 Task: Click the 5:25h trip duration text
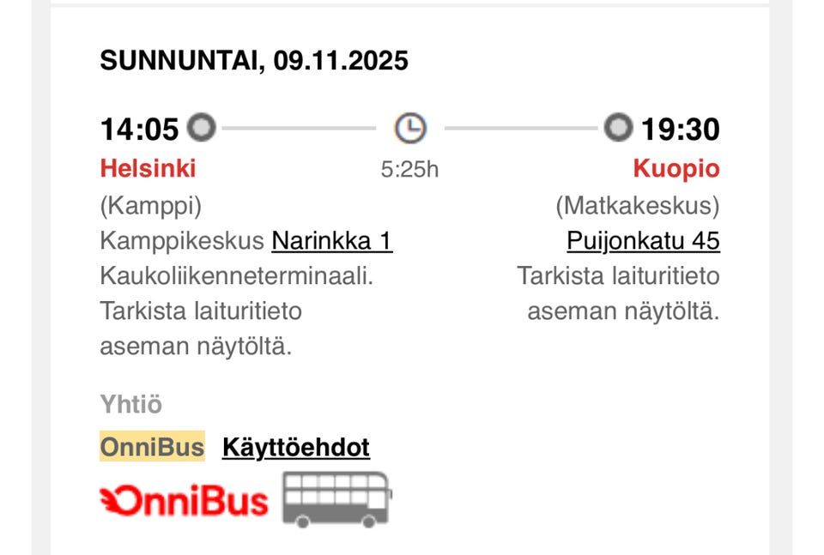(x=409, y=169)
